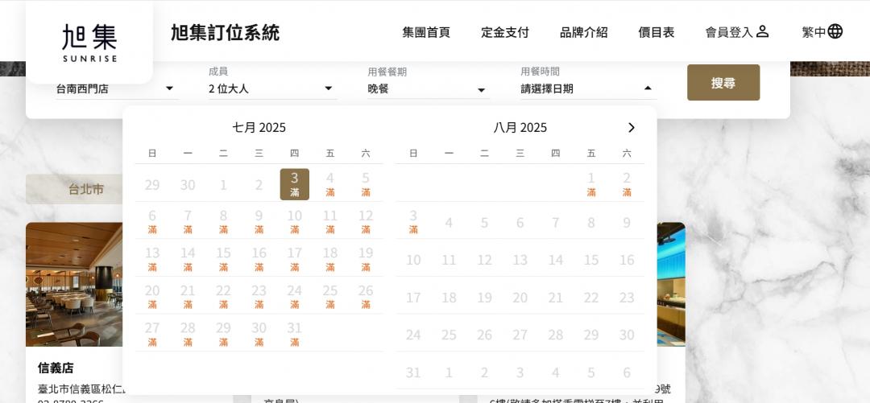Click the 搜尋 search button
The image size is (870, 403).
(x=723, y=83)
